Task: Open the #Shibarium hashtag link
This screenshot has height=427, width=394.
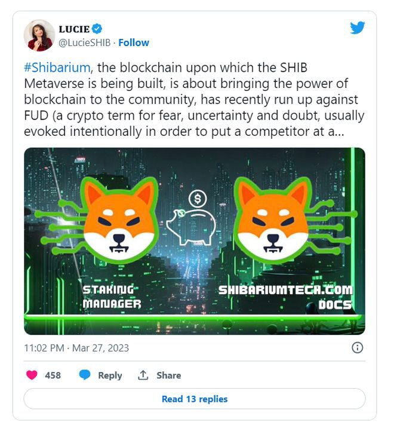Action: tap(57, 68)
